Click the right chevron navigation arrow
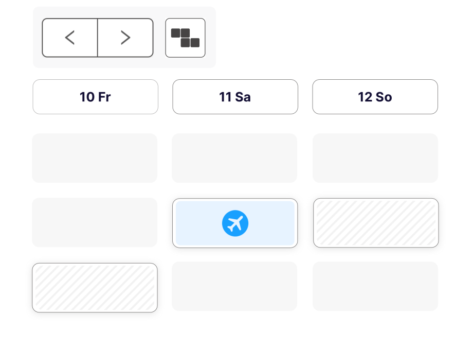This screenshot has height=350, width=473. pyautogui.click(x=124, y=38)
